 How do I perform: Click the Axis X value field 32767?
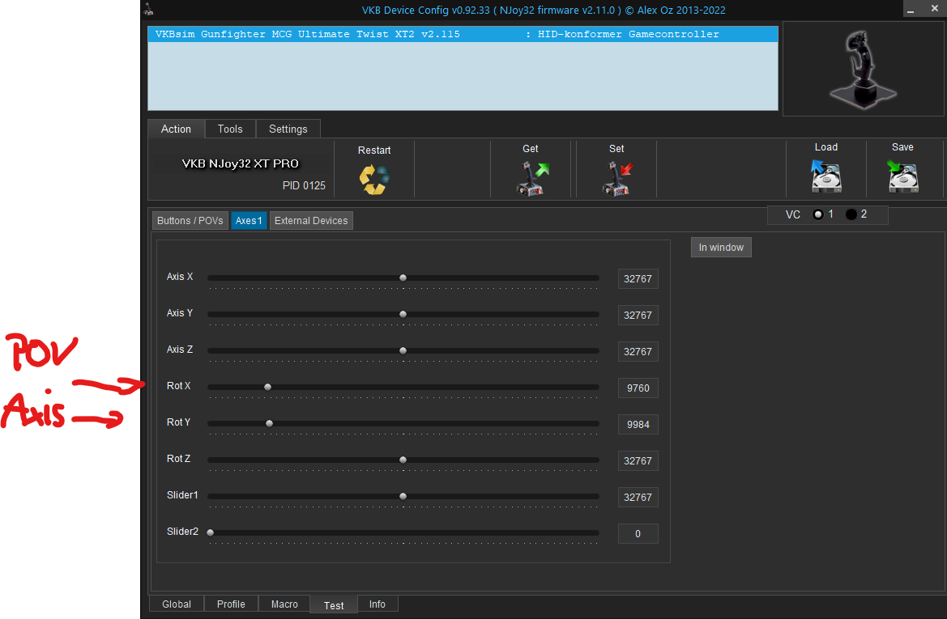(x=638, y=278)
